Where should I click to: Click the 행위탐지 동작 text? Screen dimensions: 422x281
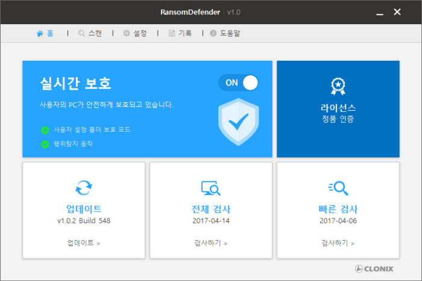[x=73, y=144]
